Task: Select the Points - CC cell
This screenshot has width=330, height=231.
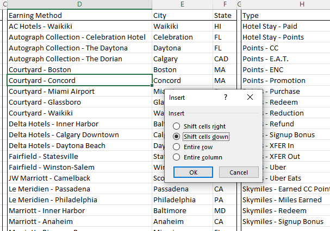Action: click(285, 48)
